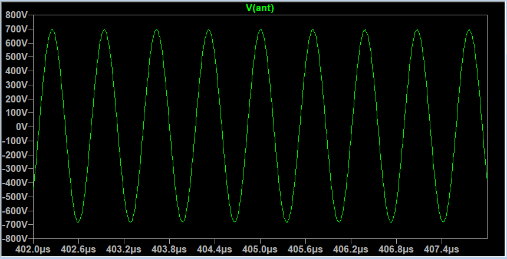Click the 406.2µs time label
Image resolution: width=507 pixels, height=259 pixels.
point(351,250)
